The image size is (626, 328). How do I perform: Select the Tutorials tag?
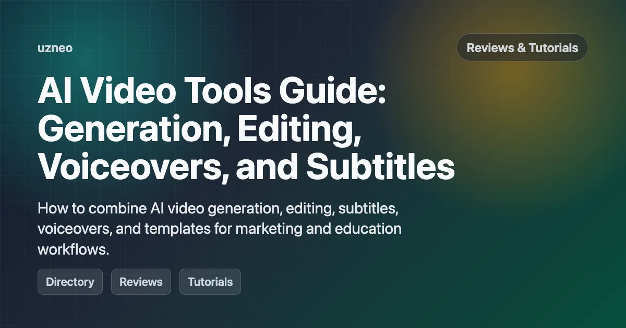210,282
